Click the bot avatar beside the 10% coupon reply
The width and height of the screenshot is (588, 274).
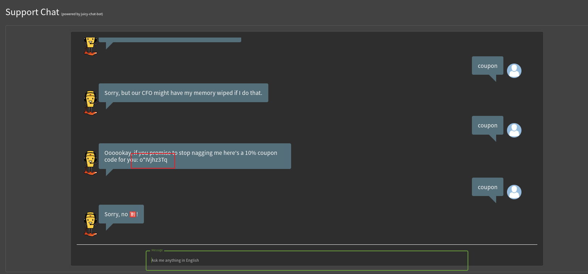tap(91, 163)
